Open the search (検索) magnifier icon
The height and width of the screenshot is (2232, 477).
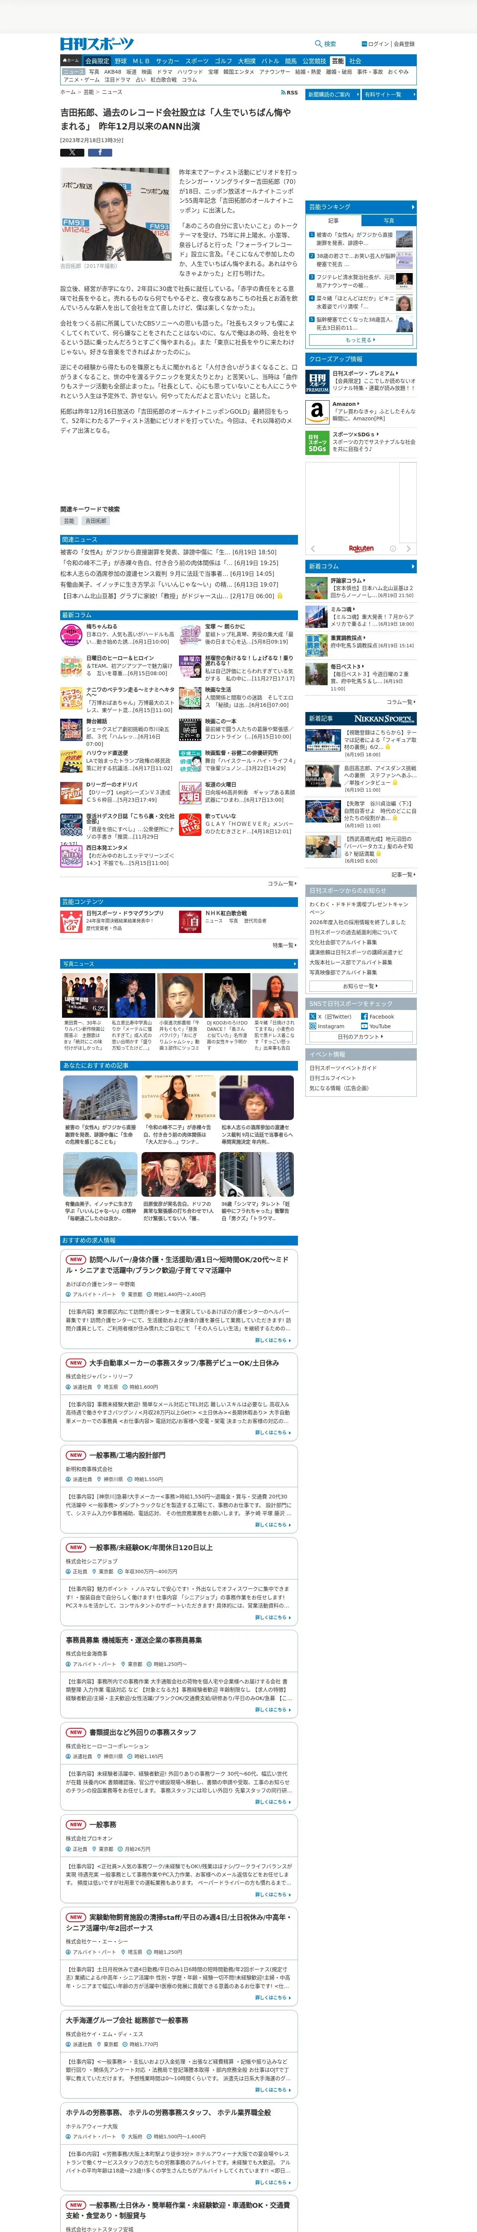[319, 43]
